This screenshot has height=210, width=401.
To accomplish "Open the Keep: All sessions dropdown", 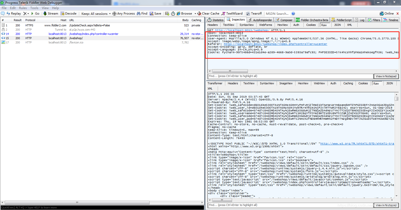I will click(x=96, y=14).
